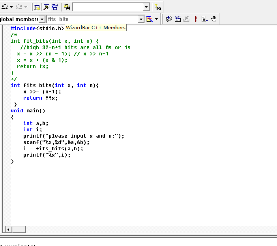The image size is (277, 246).
Task: Click the horizontal scrollbar thumb
Action: click(19, 229)
